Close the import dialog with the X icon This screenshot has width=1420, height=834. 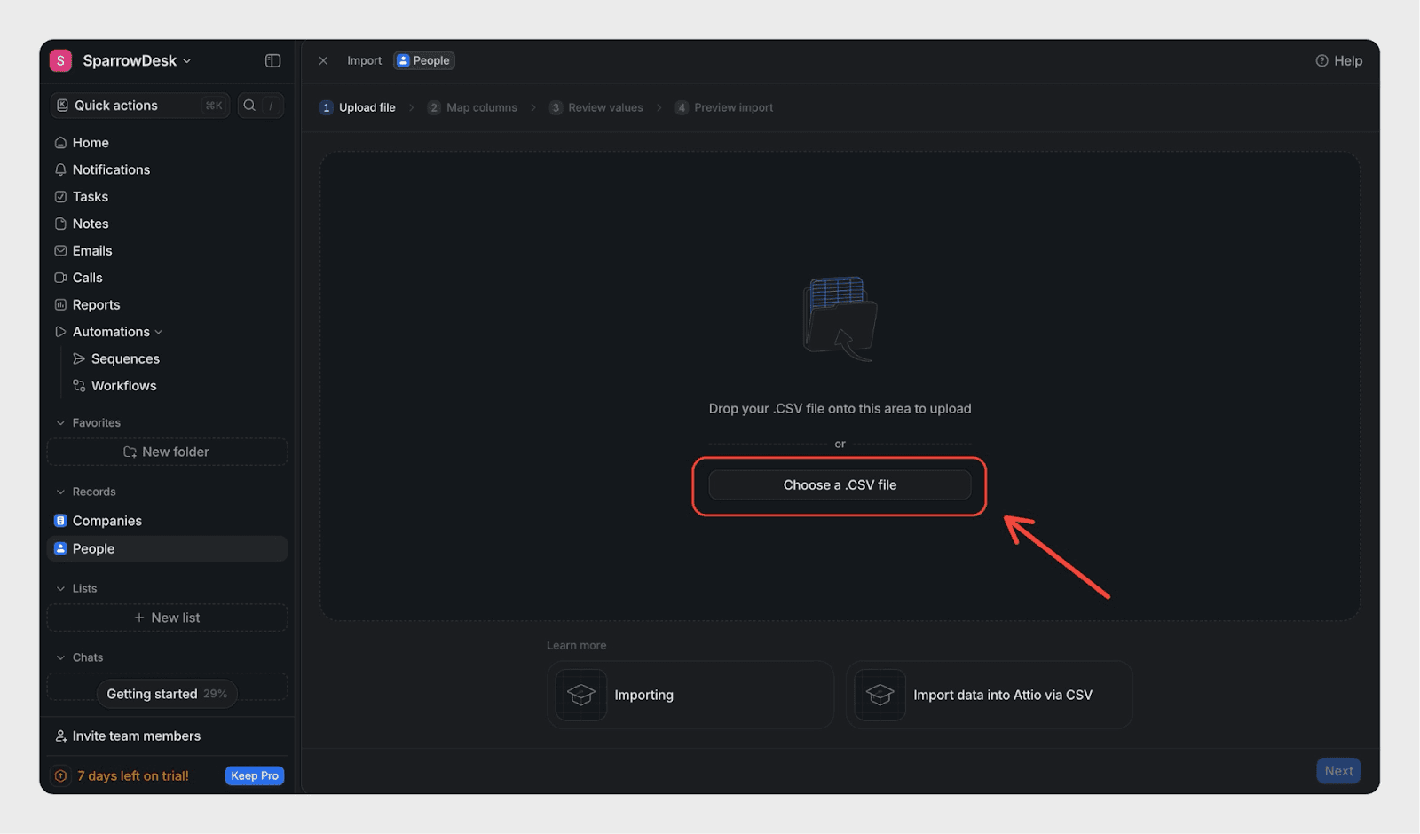pyautogui.click(x=323, y=60)
